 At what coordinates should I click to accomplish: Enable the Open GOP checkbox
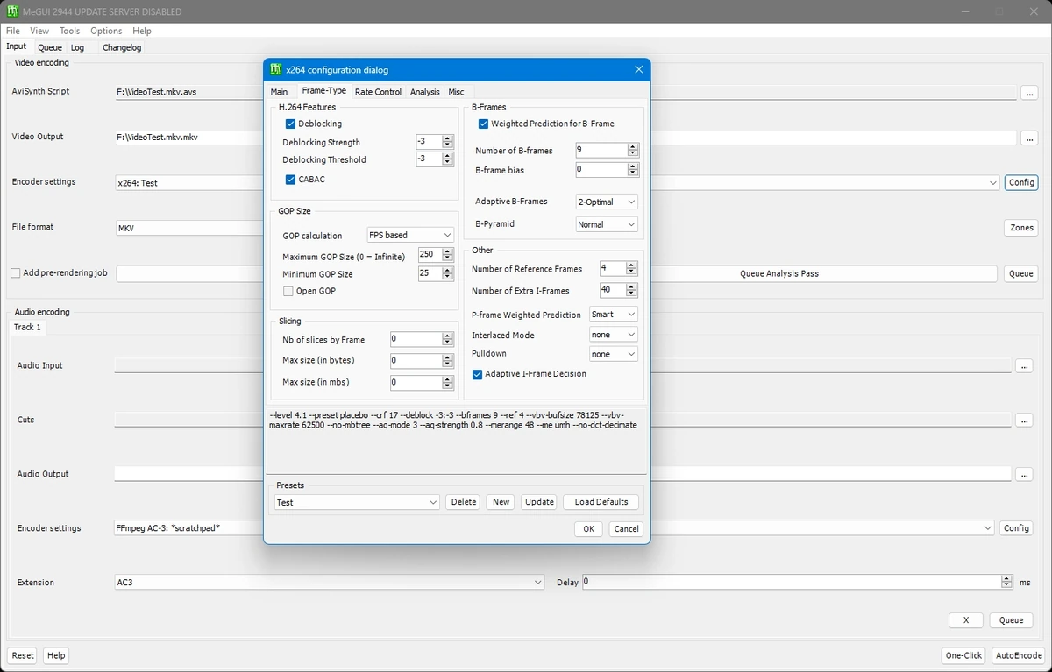288,291
